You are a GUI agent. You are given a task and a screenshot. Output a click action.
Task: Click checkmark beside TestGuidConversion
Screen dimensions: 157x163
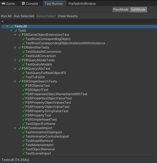23,56
